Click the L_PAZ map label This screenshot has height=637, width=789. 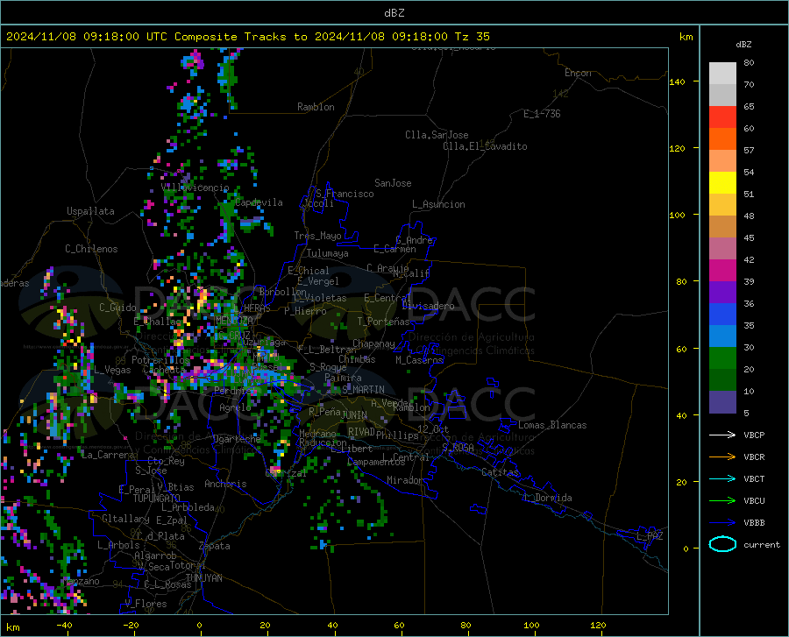point(650,536)
